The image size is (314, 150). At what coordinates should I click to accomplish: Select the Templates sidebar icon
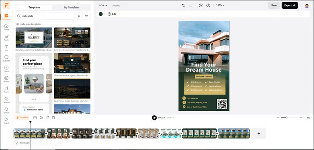coord(6,17)
